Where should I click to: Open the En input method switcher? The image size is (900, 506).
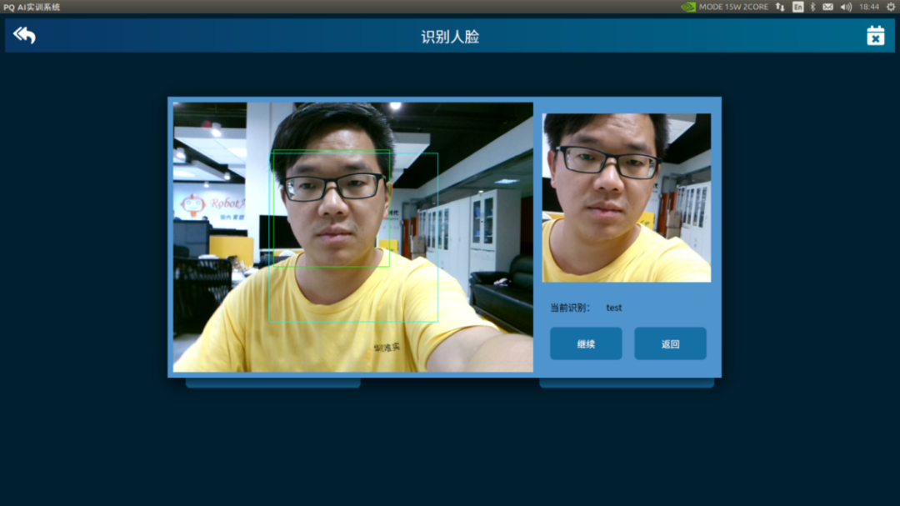click(x=797, y=7)
